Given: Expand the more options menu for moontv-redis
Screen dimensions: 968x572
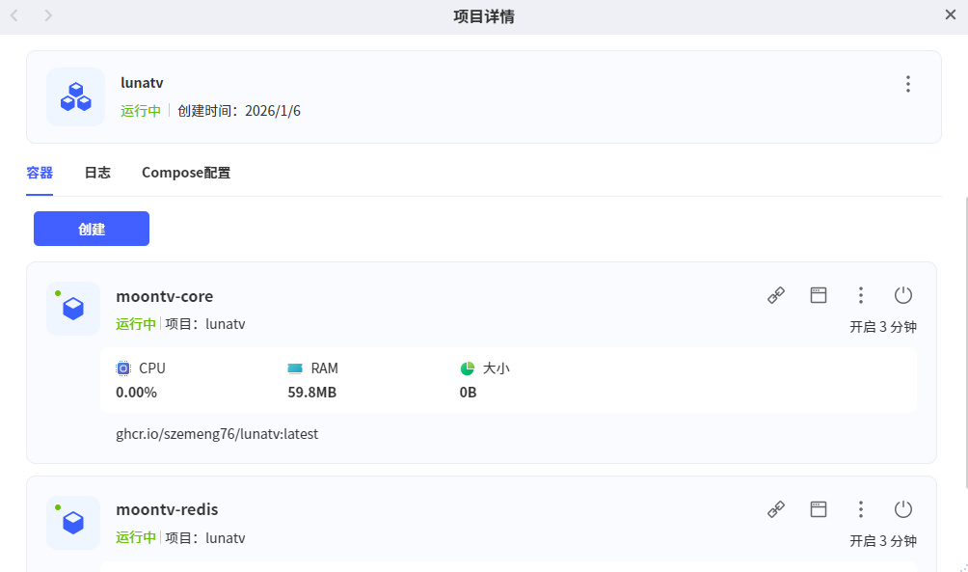Looking at the screenshot, I should 861,509.
